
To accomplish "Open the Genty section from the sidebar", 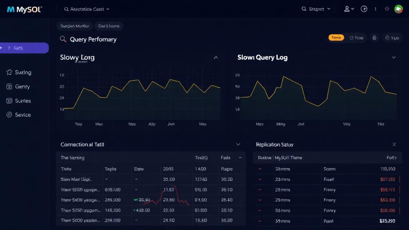I will (18, 86).
